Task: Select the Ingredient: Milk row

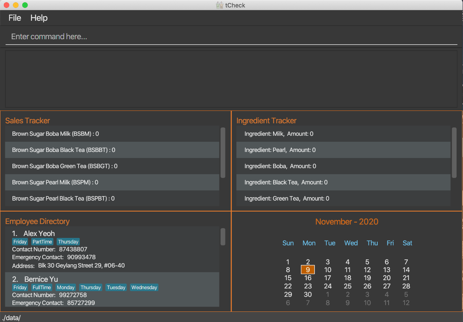Action: [343, 134]
